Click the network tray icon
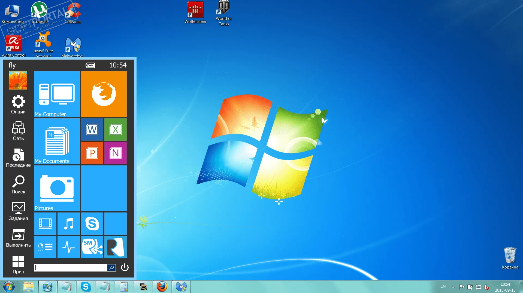This screenshot has height=293, width=523. tap(478, 287)
